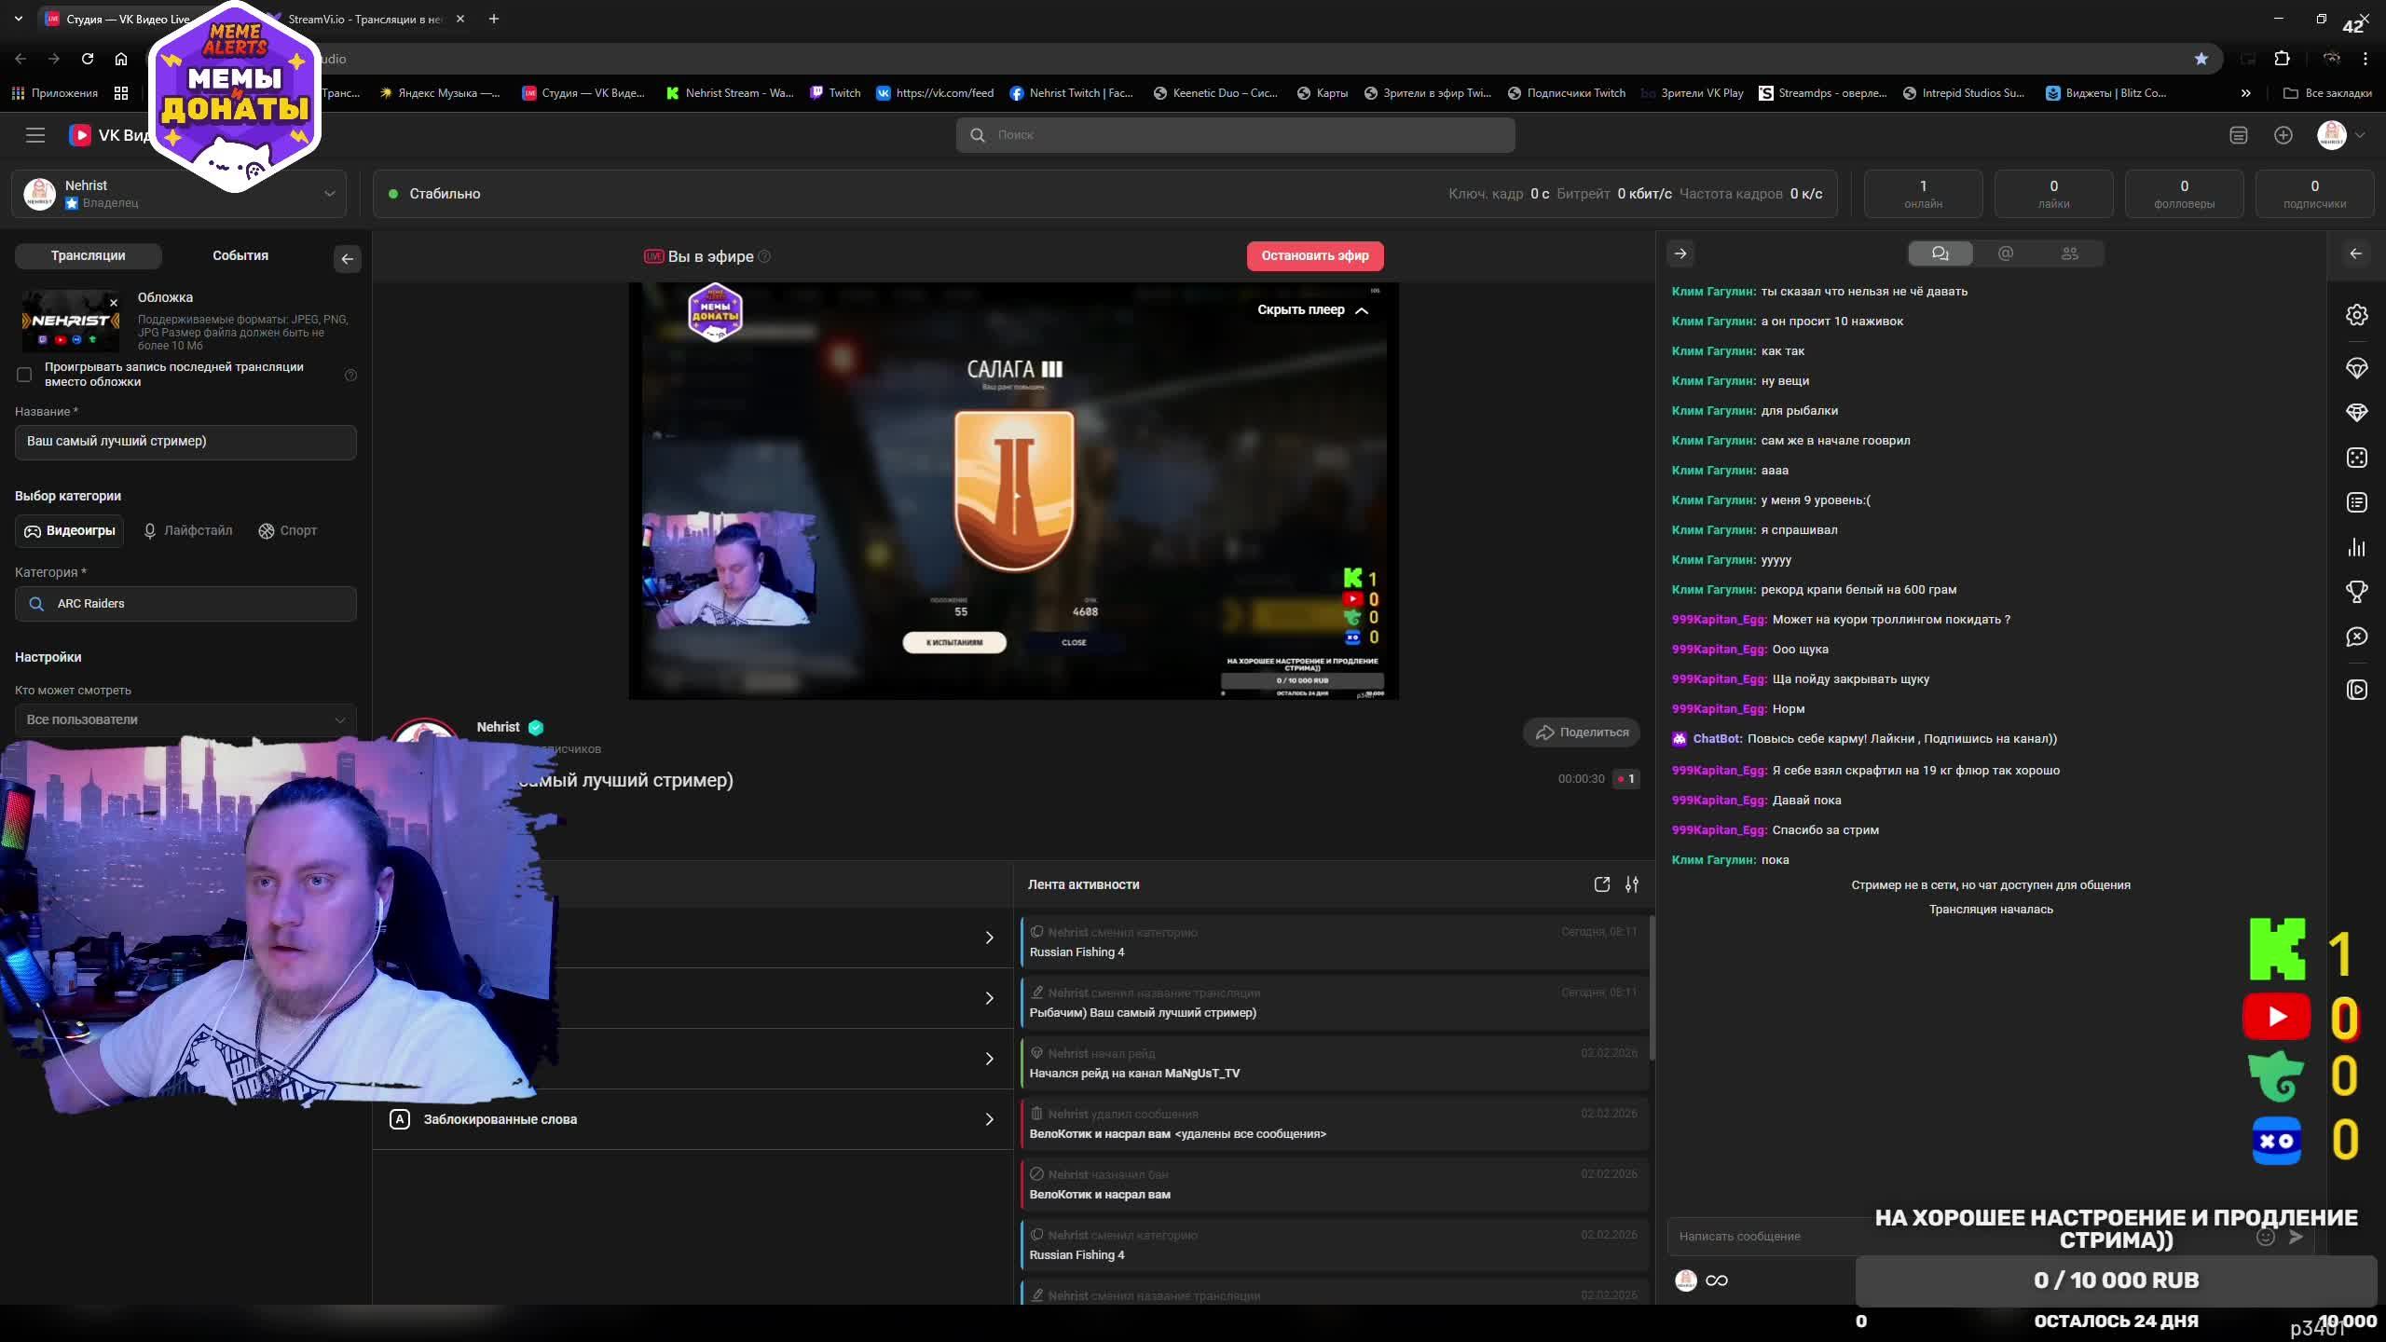Click the dice icon in right sidebar
This screenshot has width=2386, height=1342.
pyautogui.click(x=2356, y=458)
